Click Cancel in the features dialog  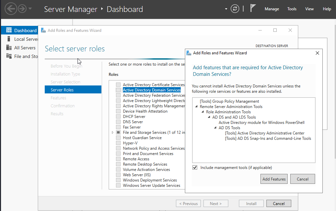[303, 179]
